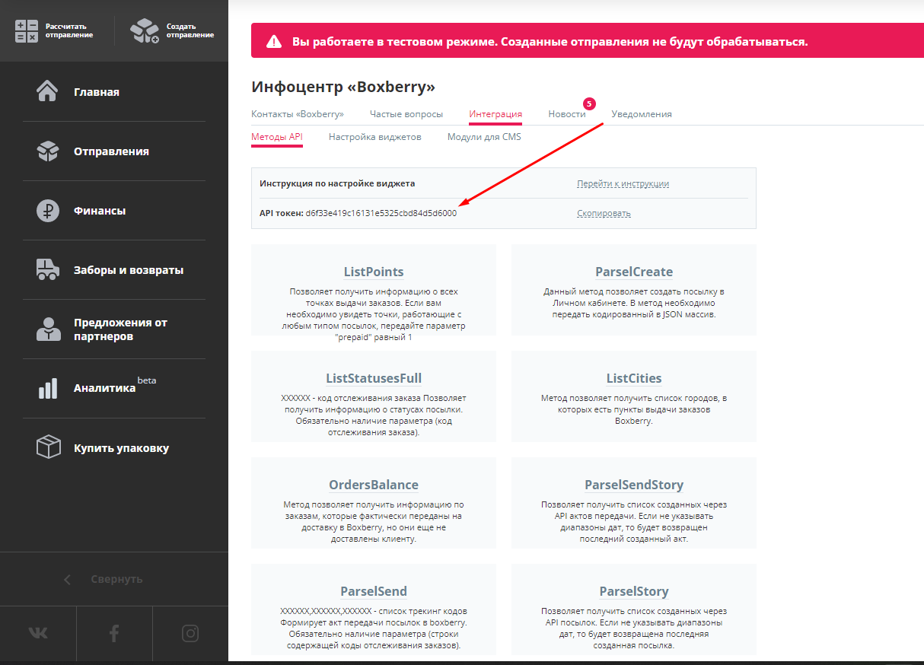Switch to the Частые вопросы tab

[406, 114]
